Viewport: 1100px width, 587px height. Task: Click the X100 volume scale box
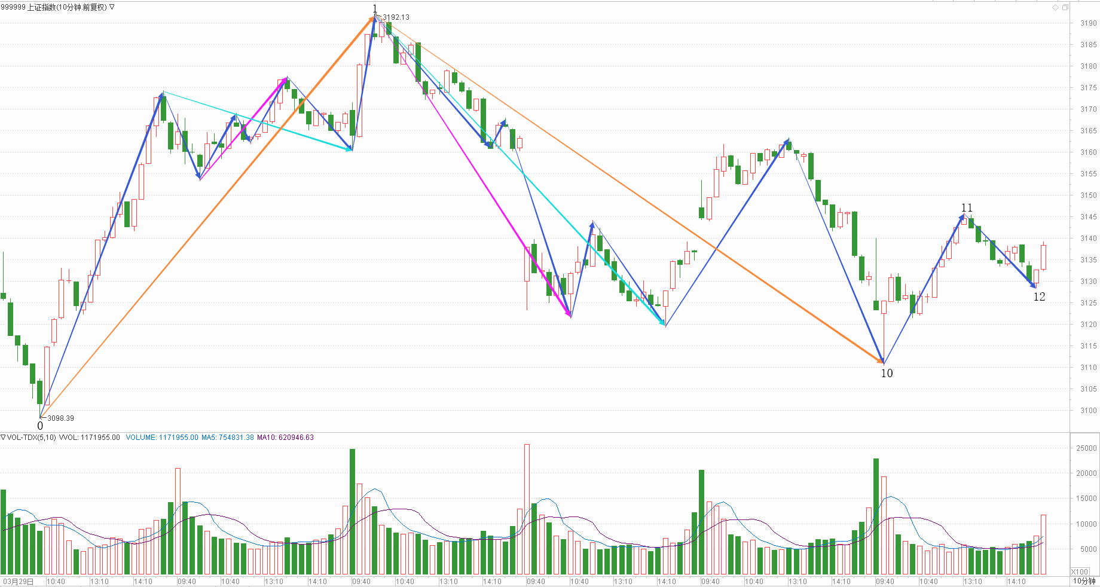(1080, 572)
